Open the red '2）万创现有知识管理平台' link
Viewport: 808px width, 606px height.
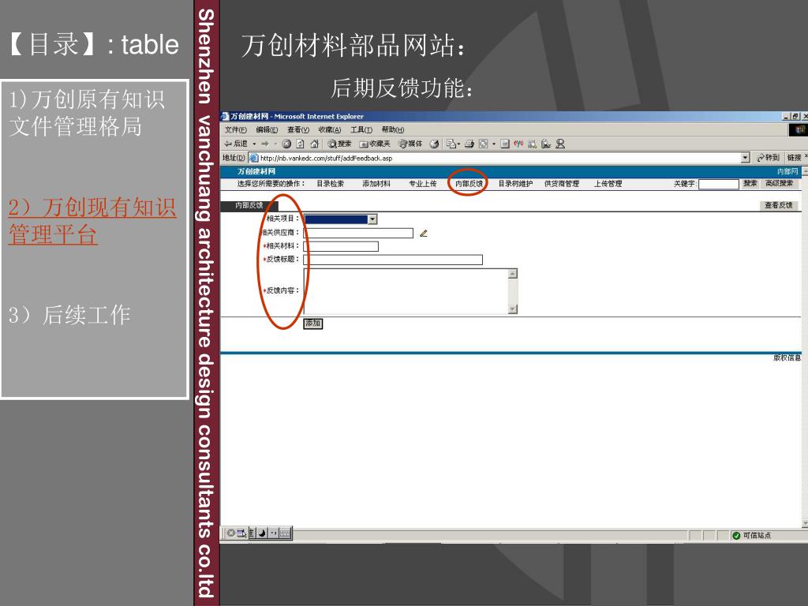click(92, 221)
